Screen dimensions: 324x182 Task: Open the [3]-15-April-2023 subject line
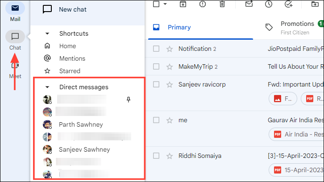point(296,156)
